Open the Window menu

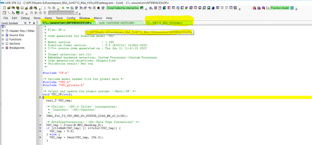(85, 18)
